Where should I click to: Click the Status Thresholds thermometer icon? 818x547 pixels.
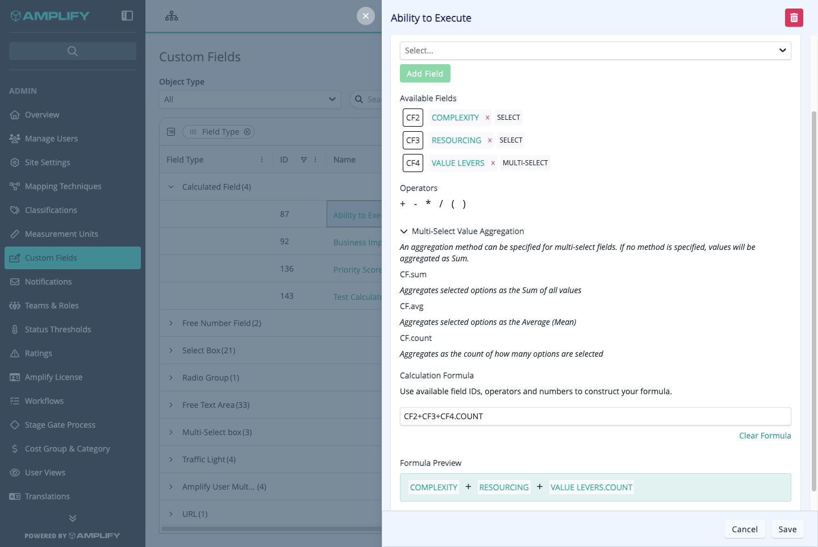tap(15, 329)
